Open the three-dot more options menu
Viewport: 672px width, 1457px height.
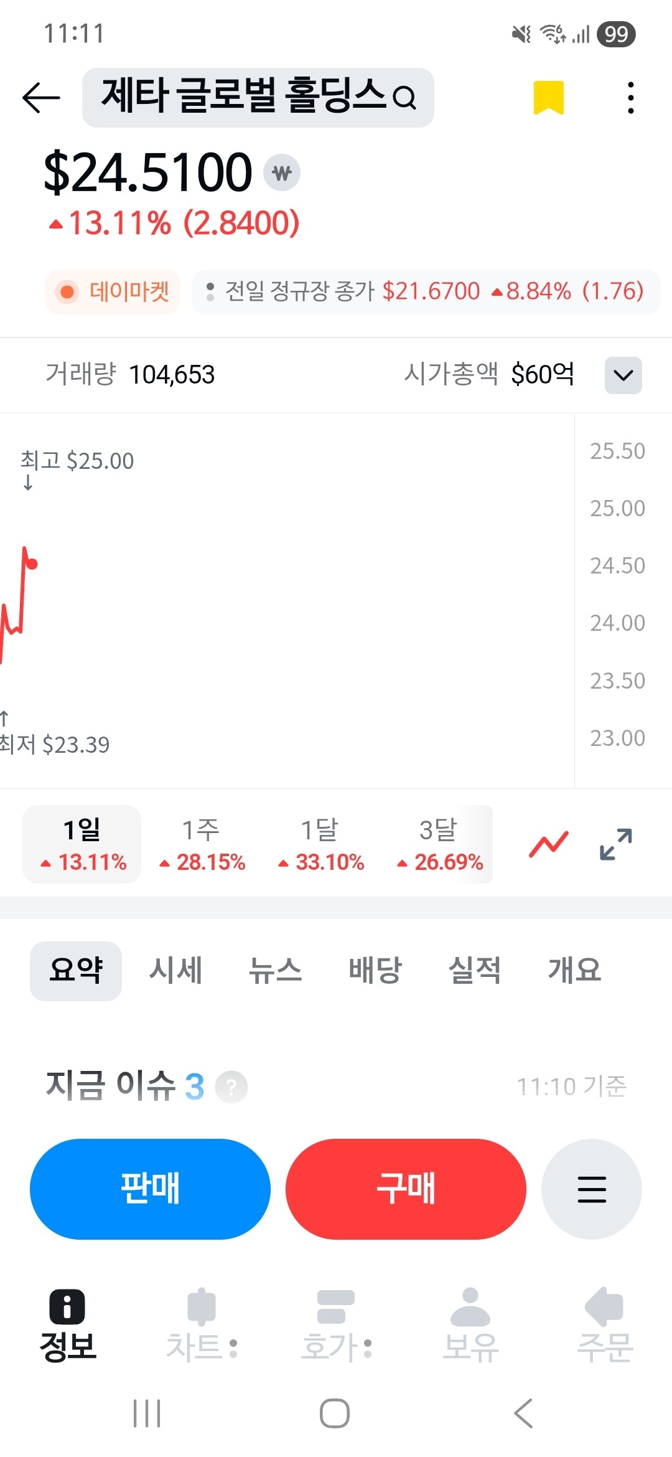(631, 98)
